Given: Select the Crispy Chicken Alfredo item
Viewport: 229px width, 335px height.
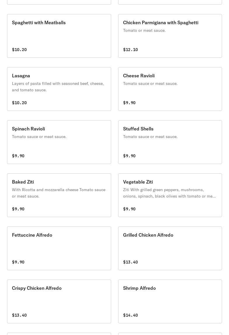Looking at the screenshot, I should 59,301.
